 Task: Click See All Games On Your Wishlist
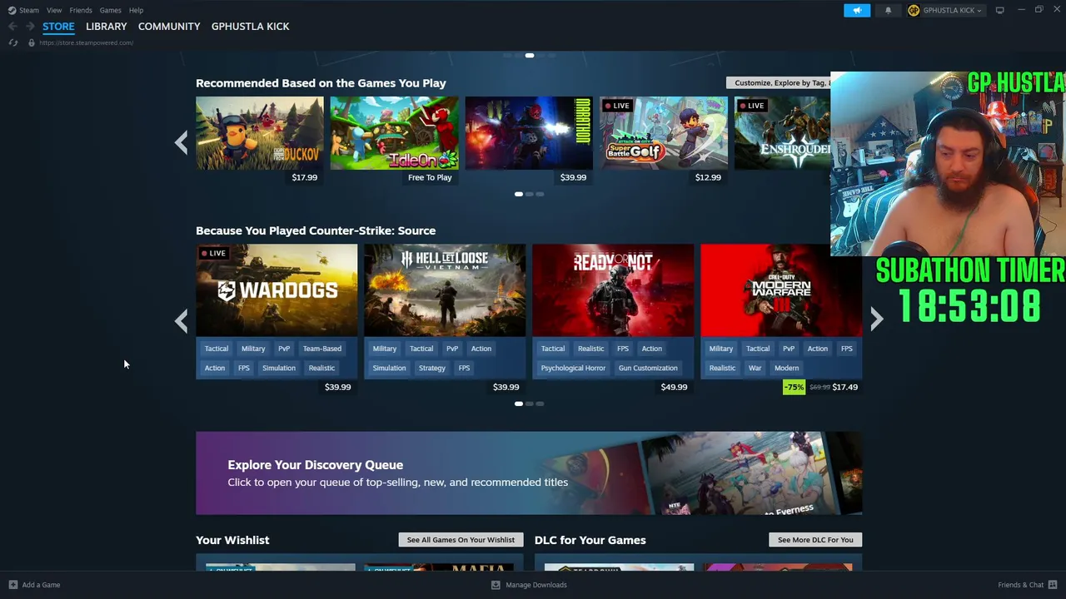(x=461, y=540)
